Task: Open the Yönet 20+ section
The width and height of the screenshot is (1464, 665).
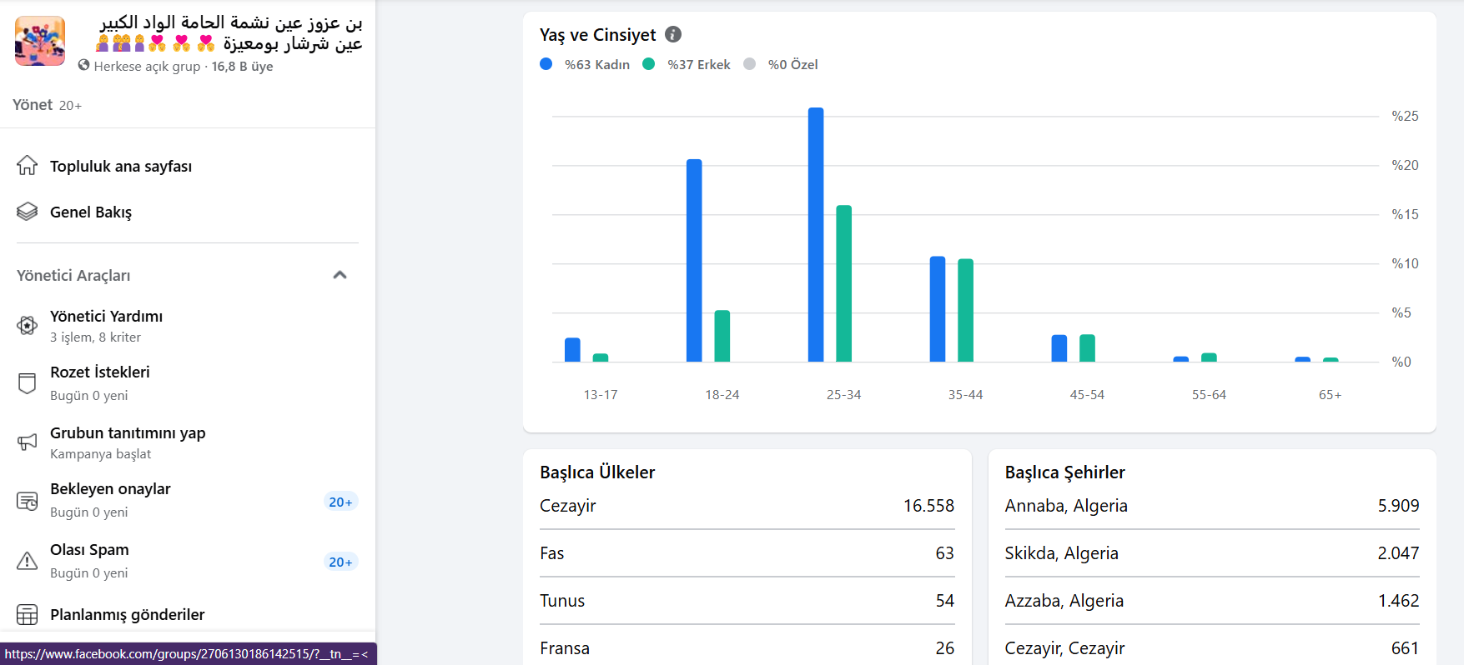Action: (x=47, y=105)
